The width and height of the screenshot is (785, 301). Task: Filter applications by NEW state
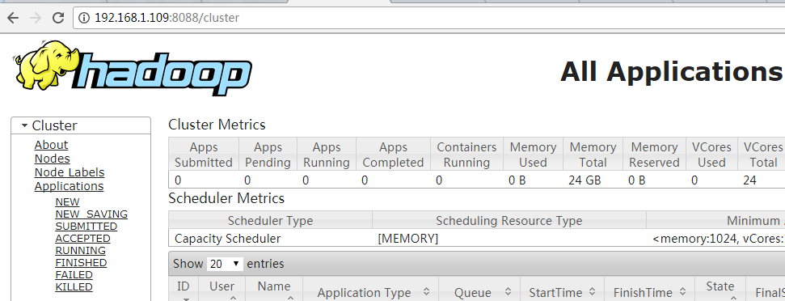pos(68,201)
